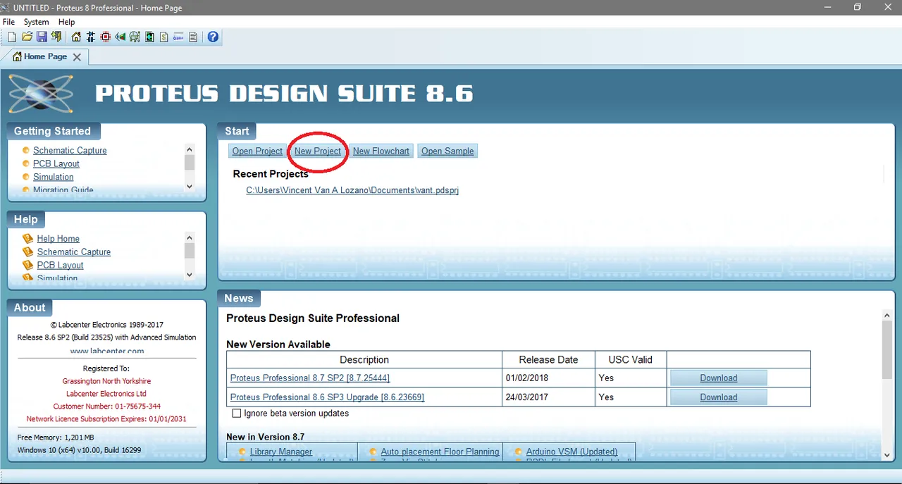The height and width of the screenshot is (484, 902).
Task: Launch the 3D Visualizer toolbar icon
Action: pos(121,37)
